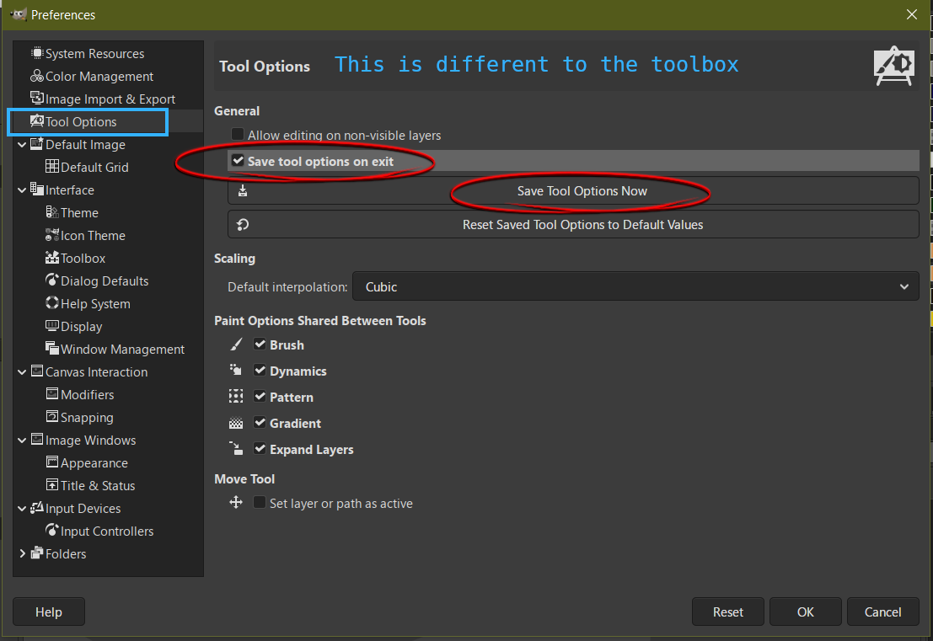Click the Expand Layers icon
The image size is (933, 641).
click(236, 449)
